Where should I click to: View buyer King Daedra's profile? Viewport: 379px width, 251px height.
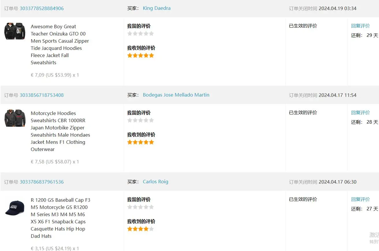coord(157,8)
